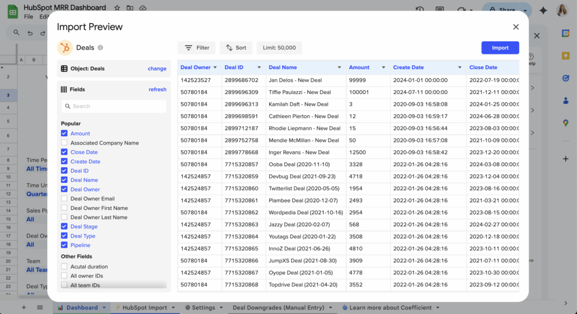Click the fields Search input box
The image size is (577, 314).
coord(114,106)
